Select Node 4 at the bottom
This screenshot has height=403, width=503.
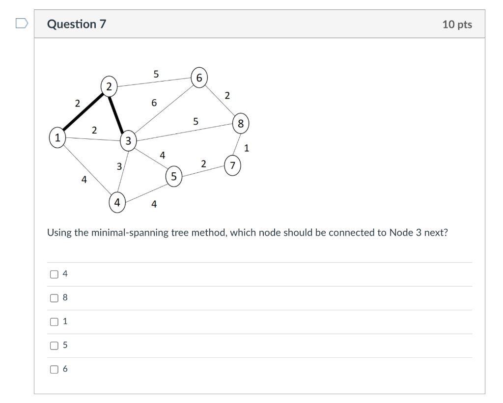coord(117,202)
